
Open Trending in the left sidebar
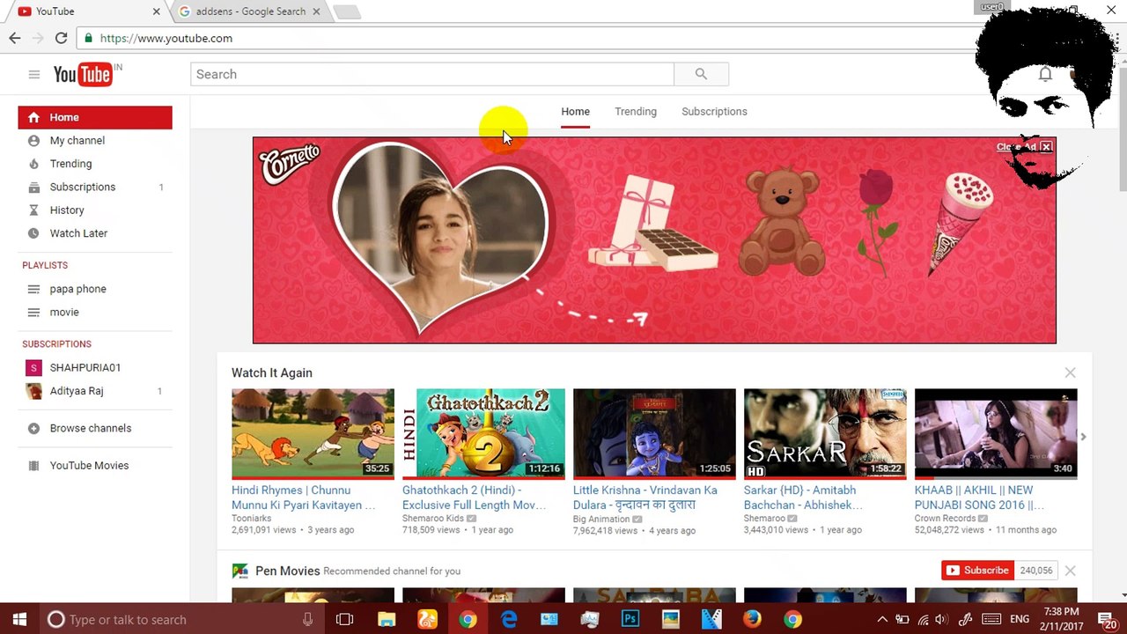pyautogui.click(x=70, y=164)
